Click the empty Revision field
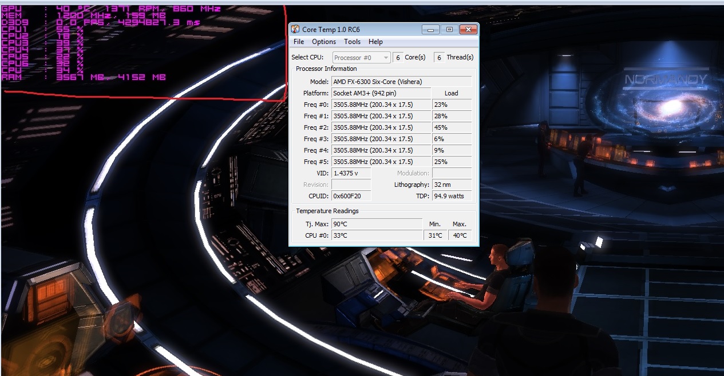The image size is (724, 376). click(351, 185)
